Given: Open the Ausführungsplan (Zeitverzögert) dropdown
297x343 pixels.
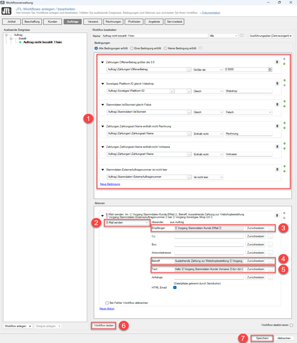Looking at the screenshot, I should 271,36.
